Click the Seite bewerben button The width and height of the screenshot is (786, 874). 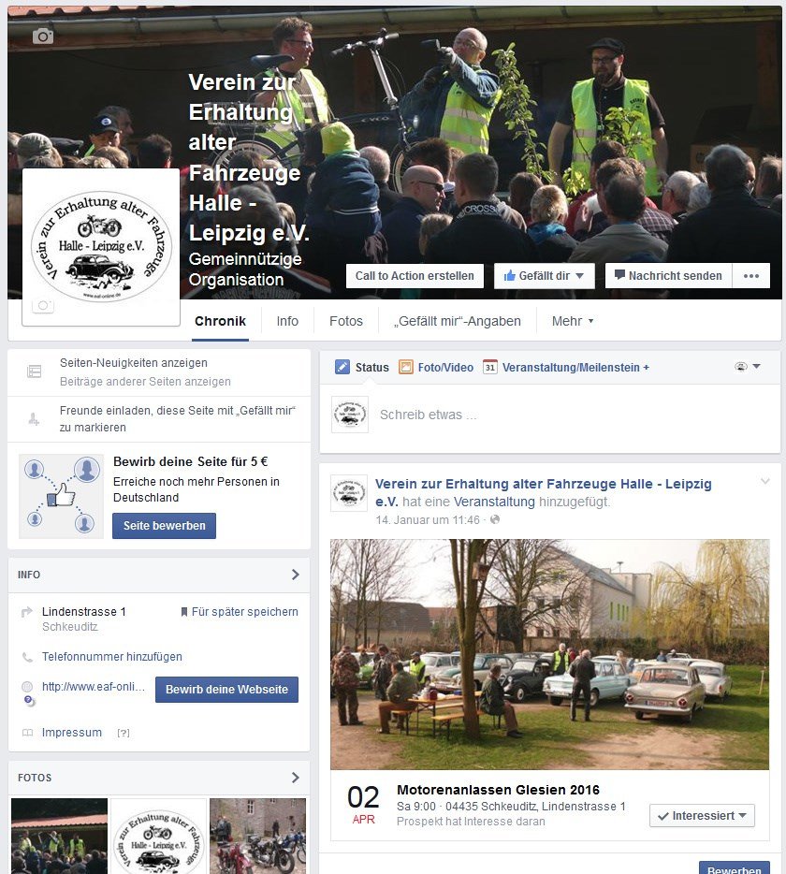point(164,526)
